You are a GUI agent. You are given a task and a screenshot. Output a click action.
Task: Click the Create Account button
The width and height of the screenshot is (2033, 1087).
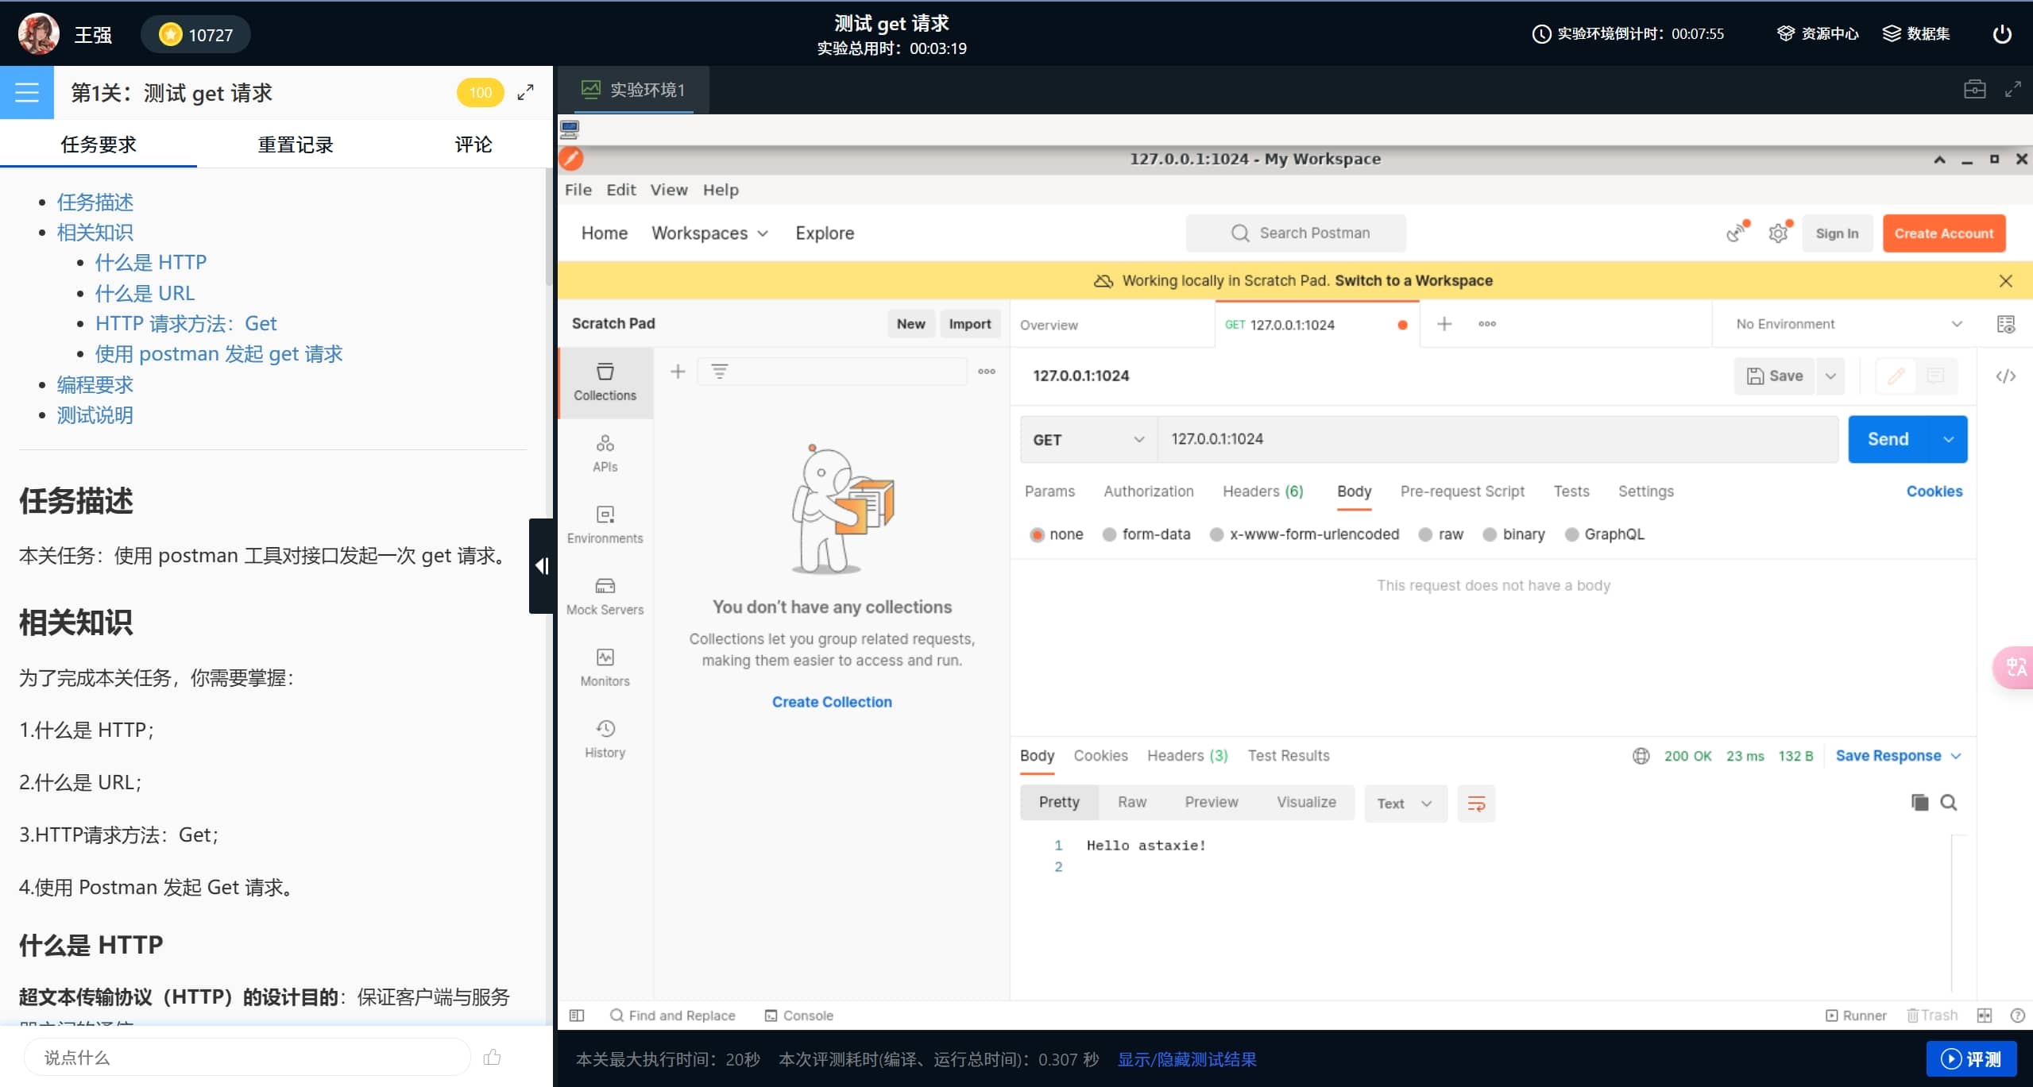[x=1943, y=233]
